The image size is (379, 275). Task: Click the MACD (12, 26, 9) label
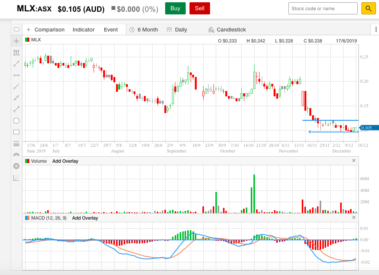point(49,218)
